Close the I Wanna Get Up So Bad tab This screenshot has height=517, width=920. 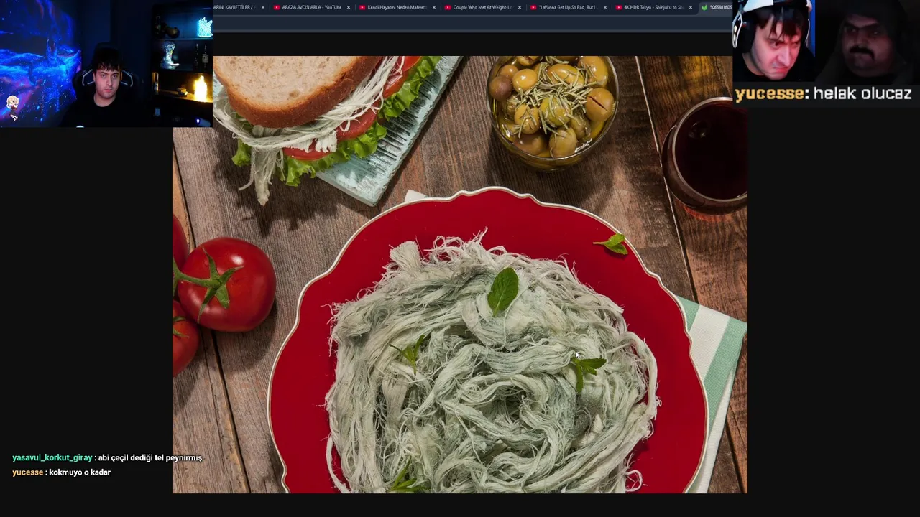click(604, 7)
